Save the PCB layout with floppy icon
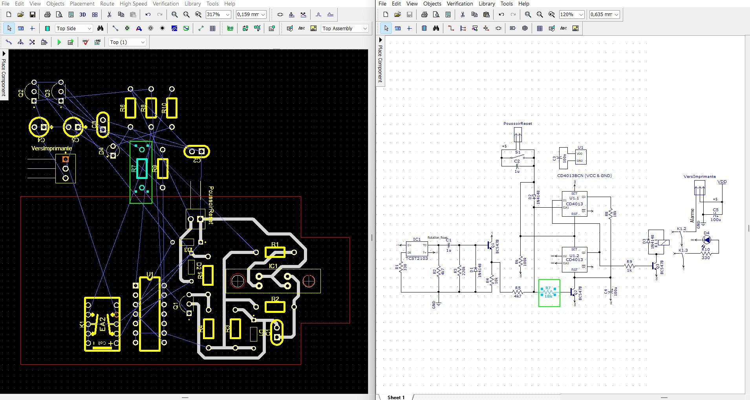Image resolution: width=750 pixels, height=400 pixels. [x=33, y=15]
